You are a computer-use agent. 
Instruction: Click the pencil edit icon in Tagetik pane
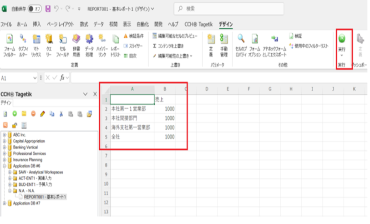(43, 114)
